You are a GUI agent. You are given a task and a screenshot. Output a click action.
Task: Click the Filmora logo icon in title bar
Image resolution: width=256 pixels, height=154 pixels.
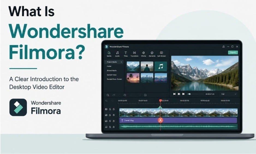[106, 47]
